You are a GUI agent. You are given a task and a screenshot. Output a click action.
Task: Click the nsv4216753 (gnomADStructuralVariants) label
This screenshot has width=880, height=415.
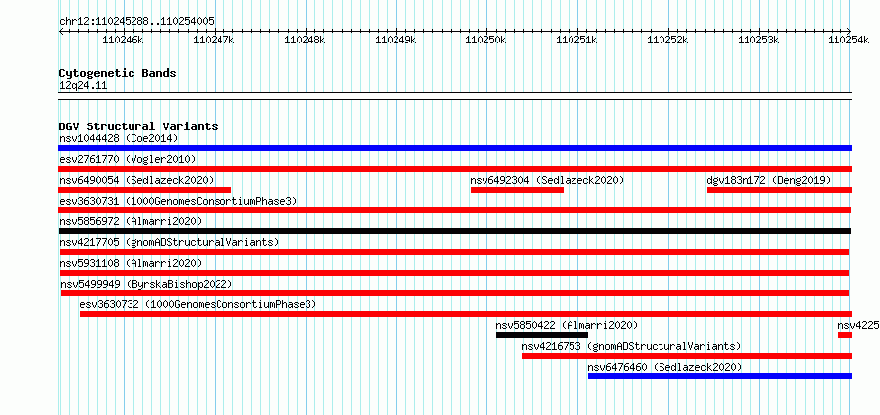coord(632,346)
